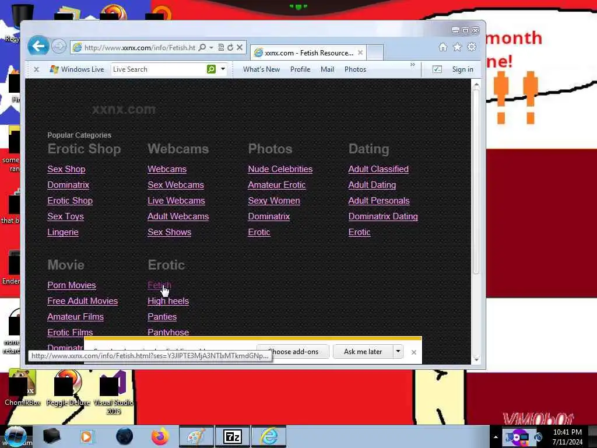Open the Free Adult Movies link
This screenshot has height=448, width=597.
(x=82, y=301)
